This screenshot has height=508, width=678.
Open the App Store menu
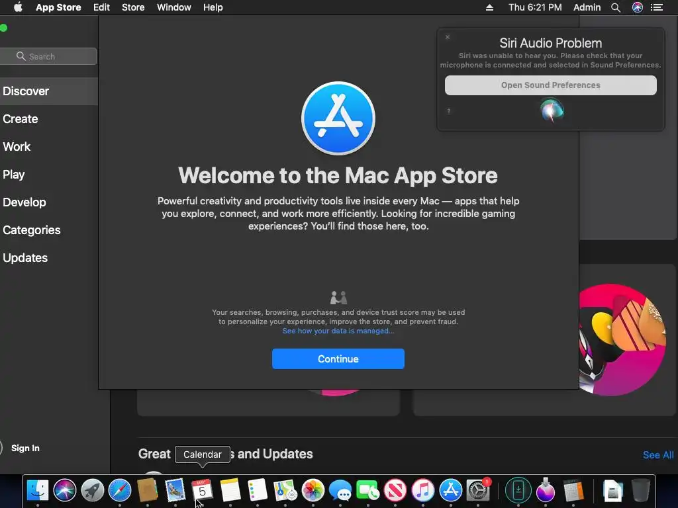pos(58,7)
